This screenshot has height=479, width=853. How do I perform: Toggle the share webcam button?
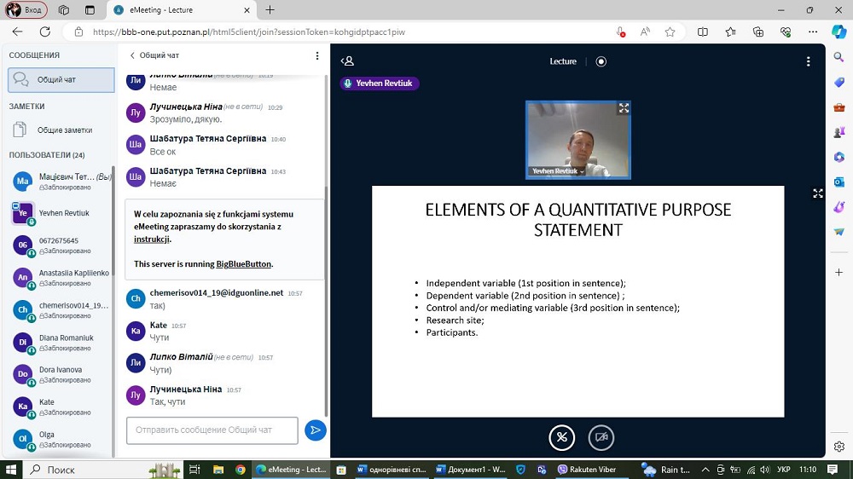pyautogui.click(x=601, y=437)
